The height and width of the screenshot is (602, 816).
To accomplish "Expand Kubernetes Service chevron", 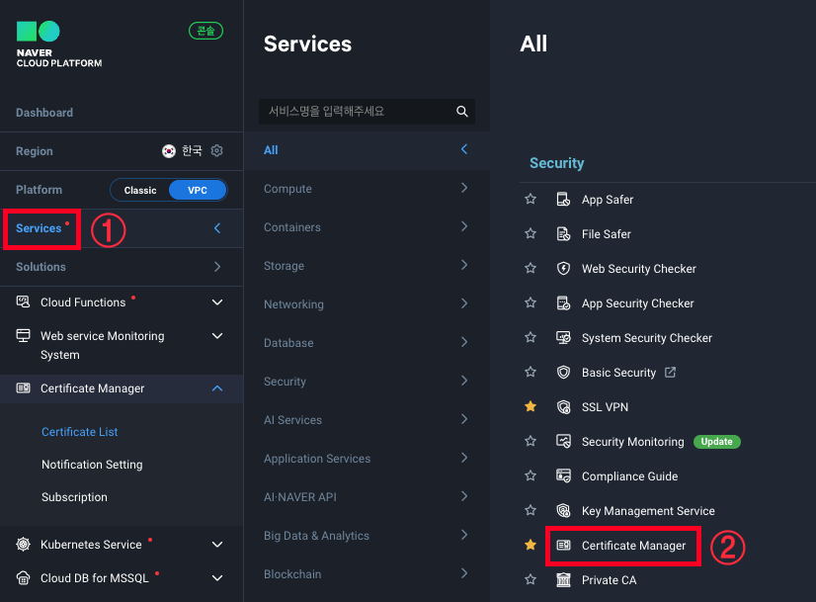I will tap(217, 545).
